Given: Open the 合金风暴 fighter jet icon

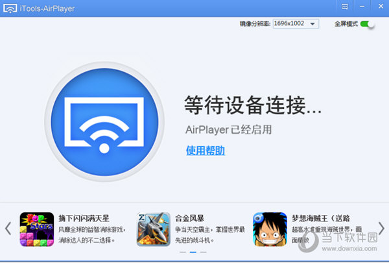Looking at the screenshot, I should (154, 229).
